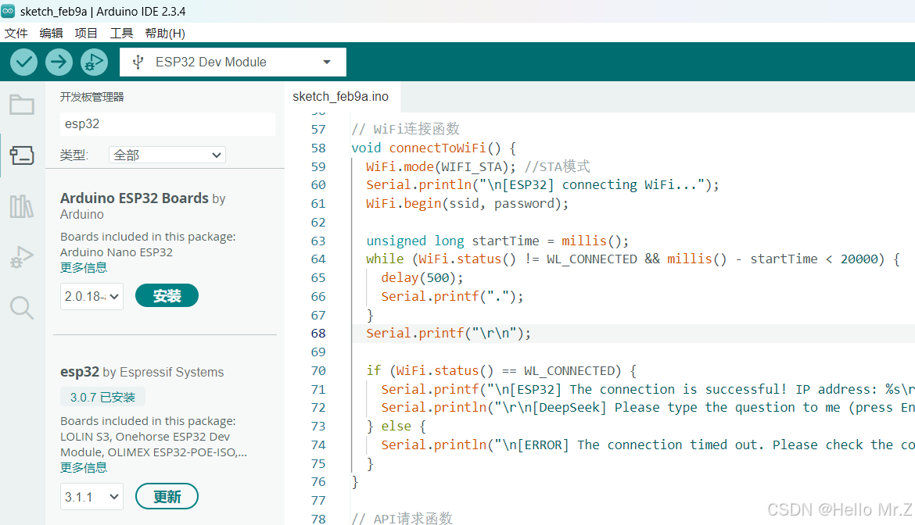Click the else keyword on line 73

click(x=396, y=426)
